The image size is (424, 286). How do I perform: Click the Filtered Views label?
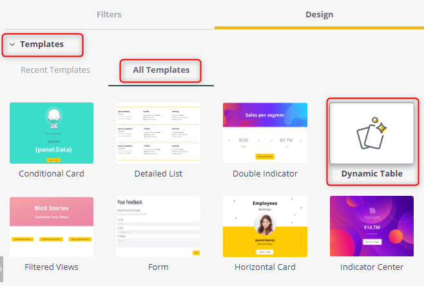pos(52,267)
